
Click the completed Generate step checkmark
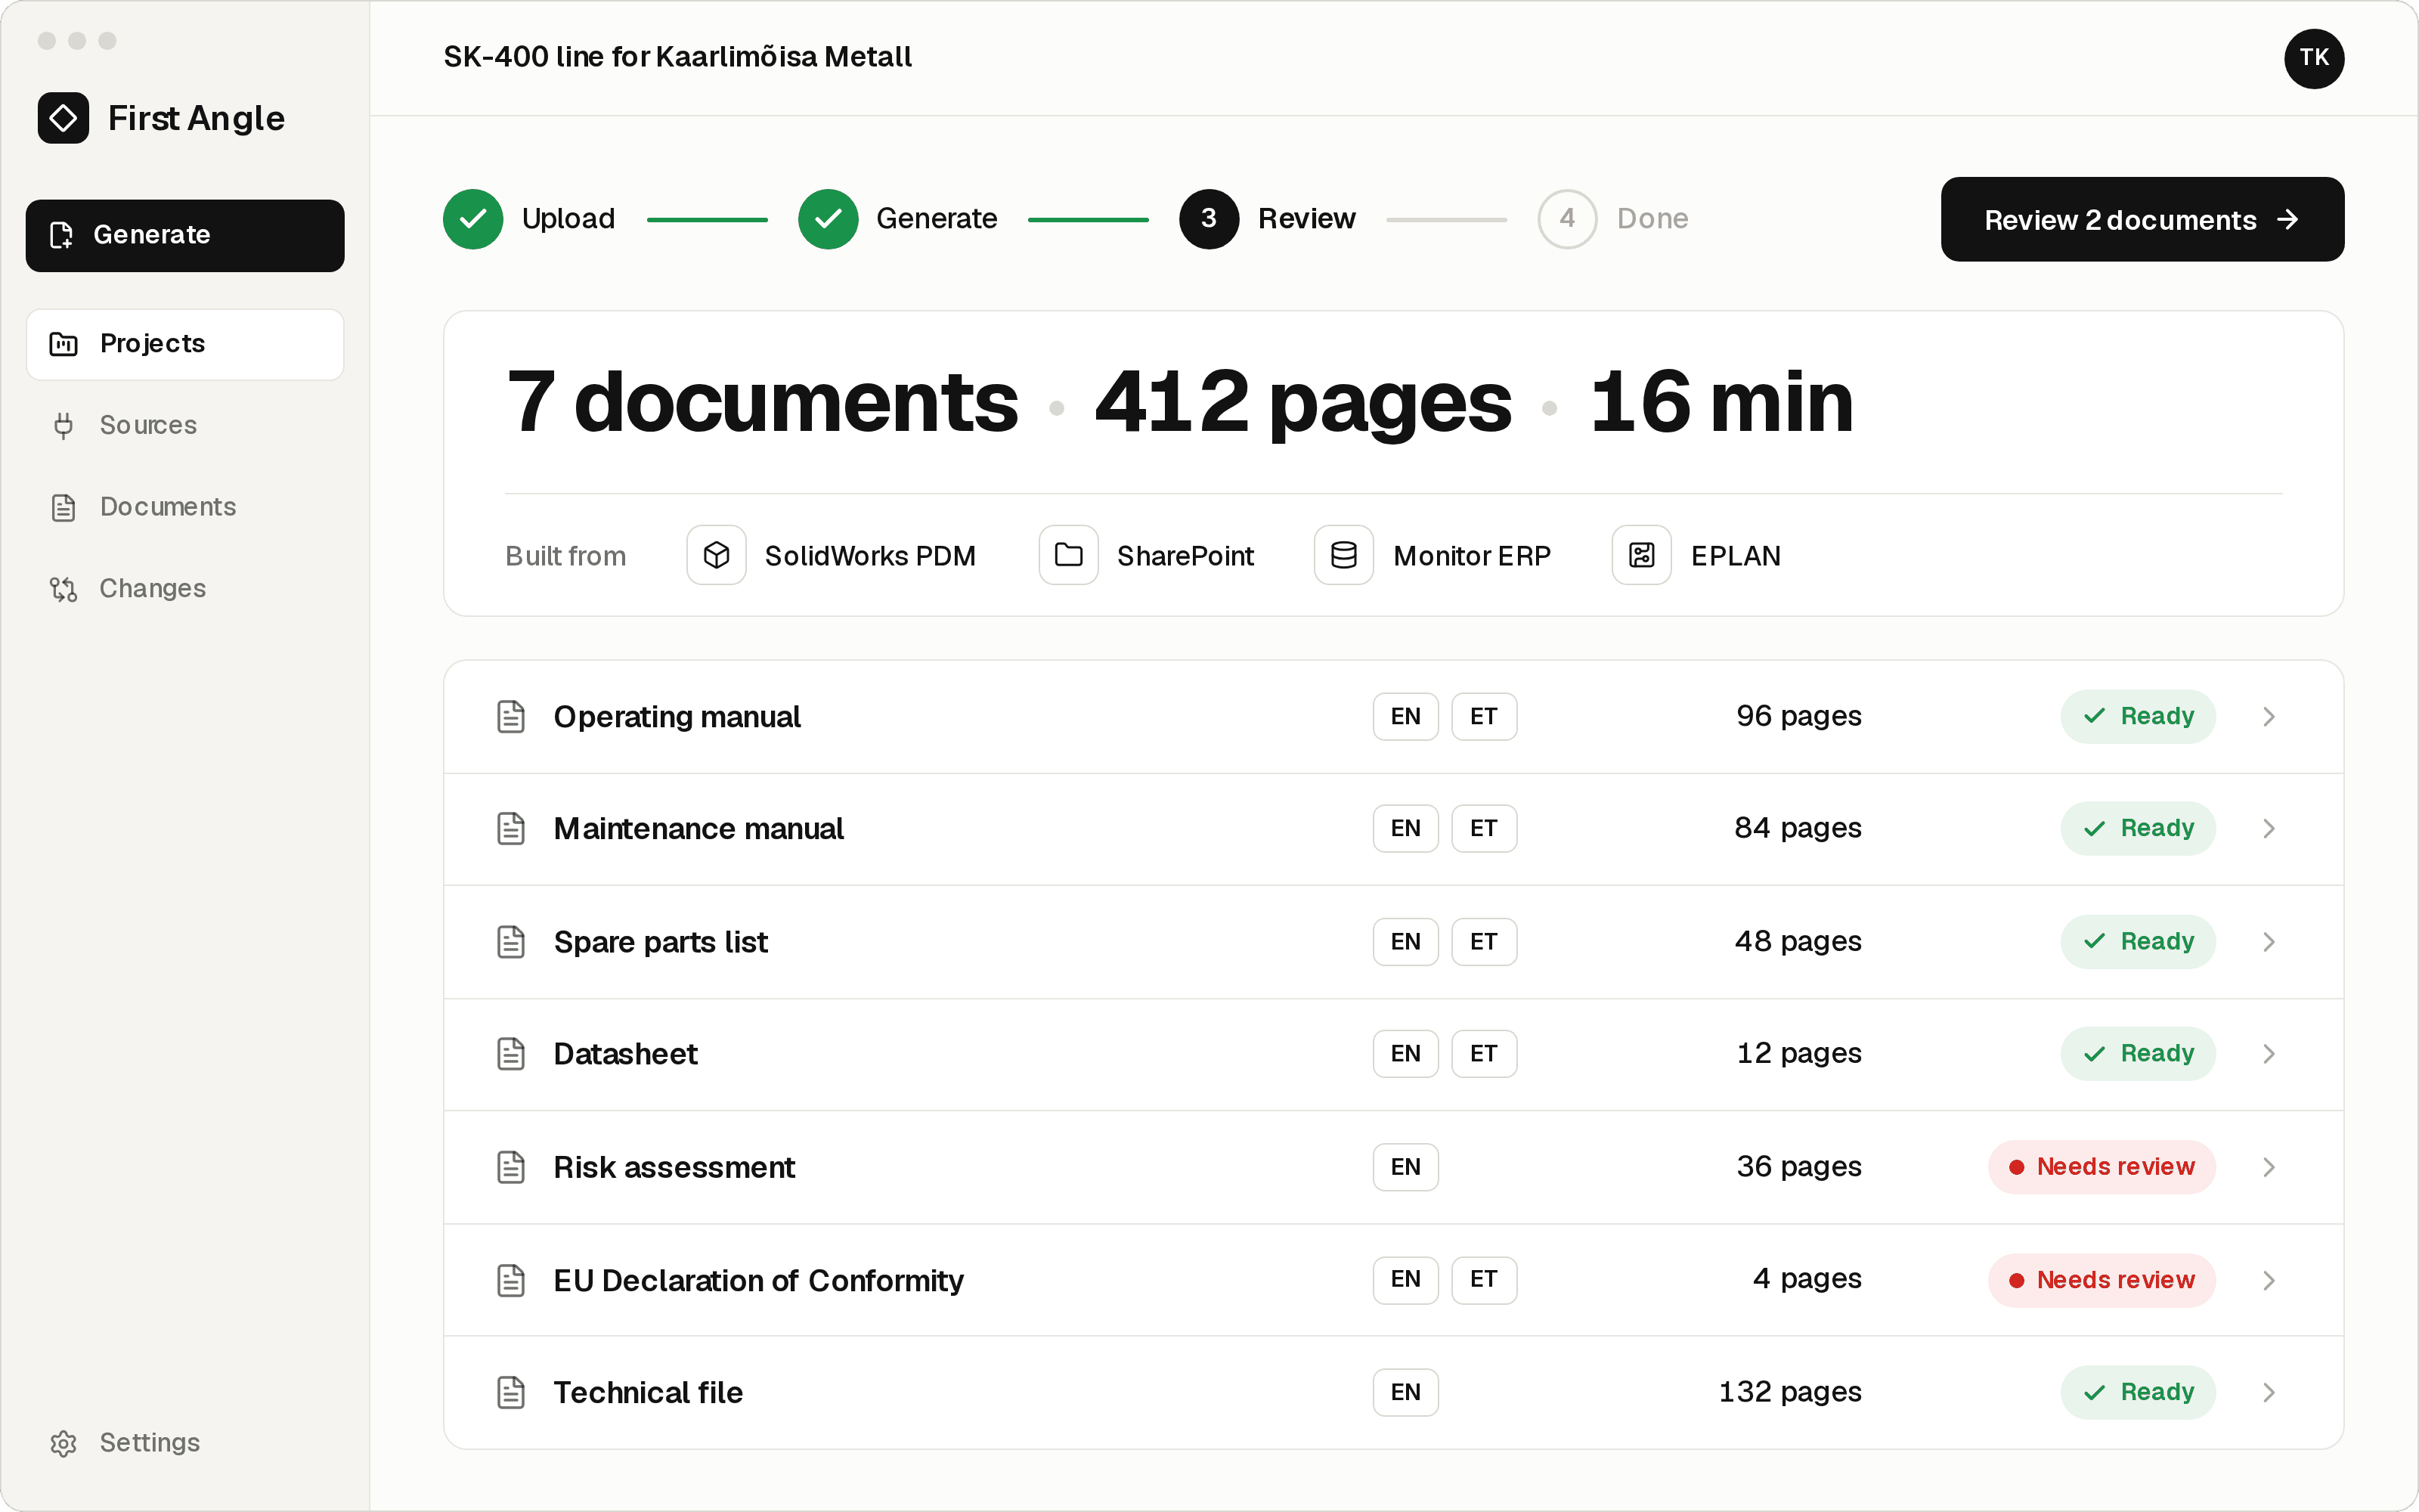coord(828,219)
